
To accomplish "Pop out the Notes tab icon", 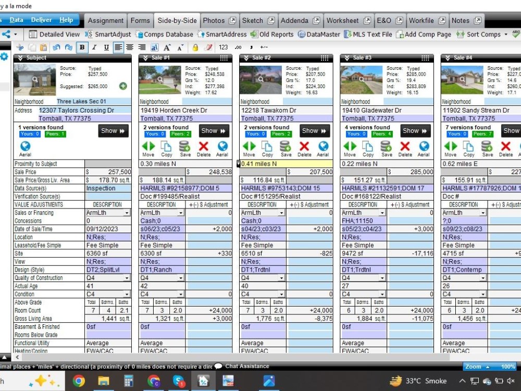I will click(x=478, y=21).
